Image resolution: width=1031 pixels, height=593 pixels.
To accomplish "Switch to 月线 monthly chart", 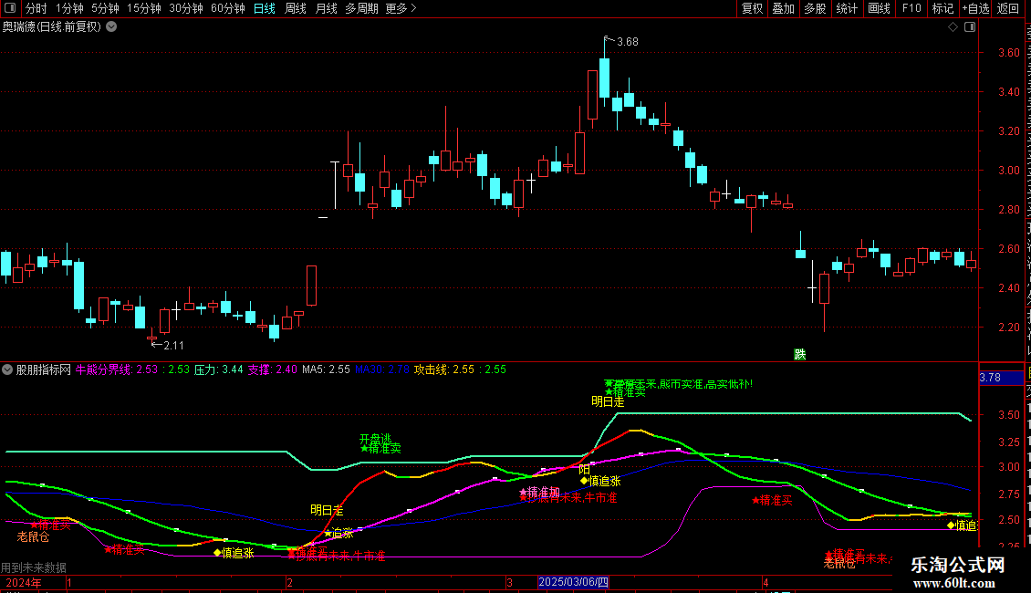I will click(326, 8).
